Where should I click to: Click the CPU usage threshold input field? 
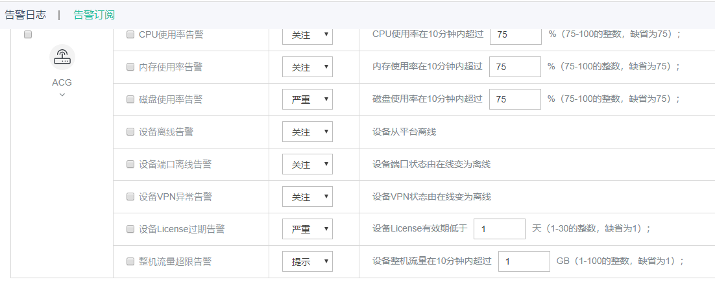(515, 35)
